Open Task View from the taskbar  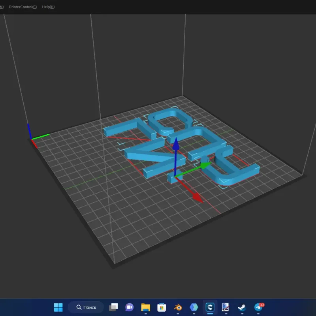pyautogui.click(x=113, y=307)
